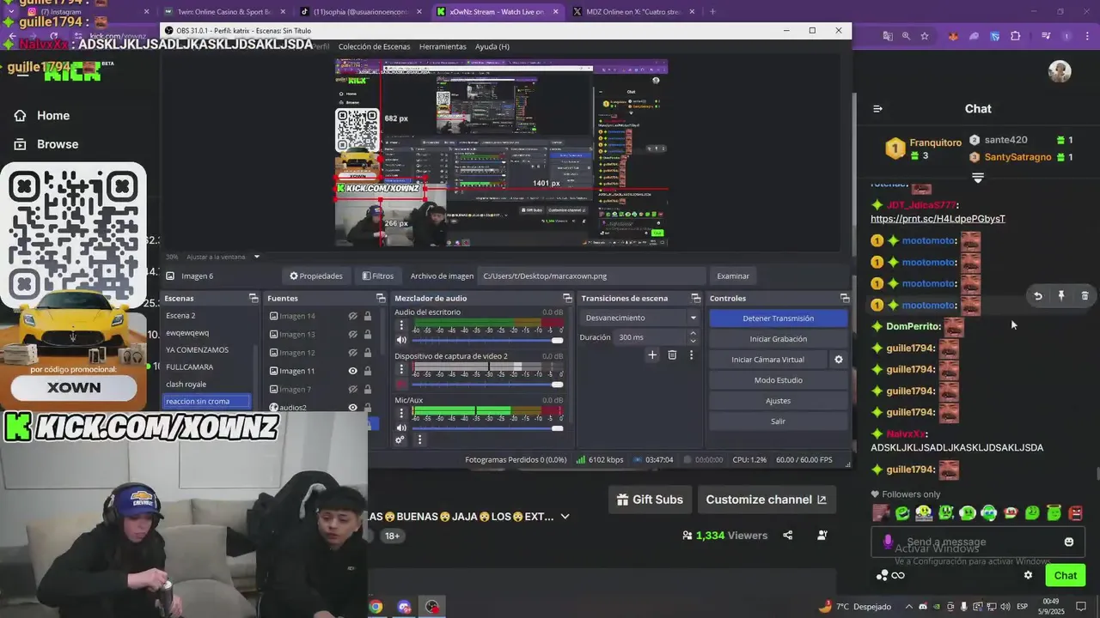Pop out the Escenas dock
The width and height of the screenshot is (1100, 618).
click(x=254, y=298)
